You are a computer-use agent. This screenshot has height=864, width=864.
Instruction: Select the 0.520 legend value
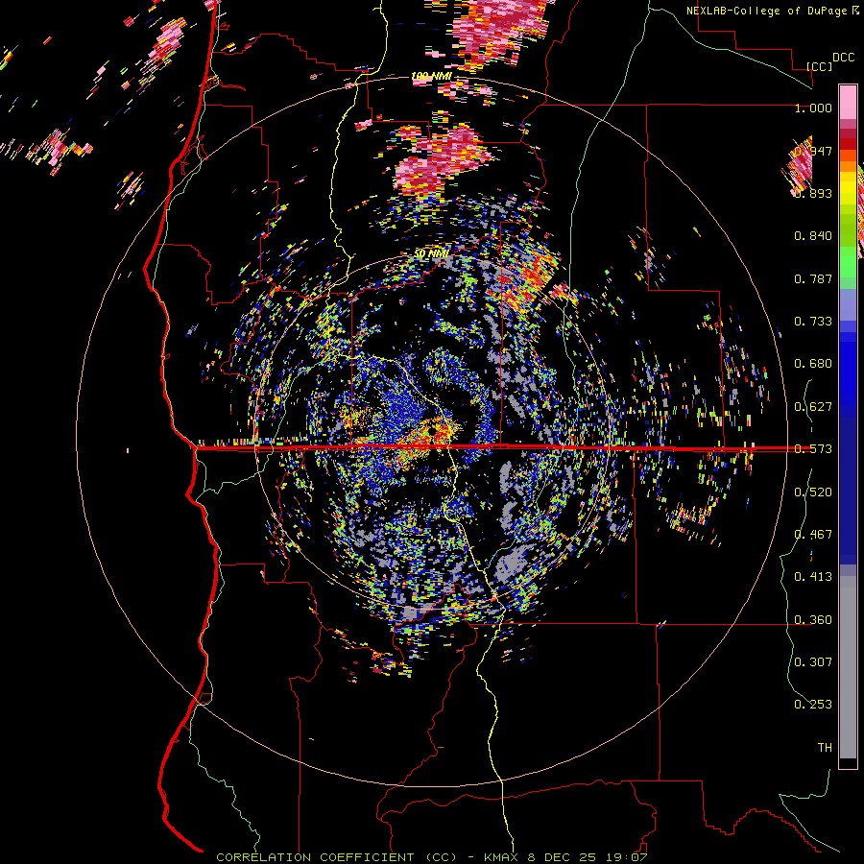pos(813,492)
